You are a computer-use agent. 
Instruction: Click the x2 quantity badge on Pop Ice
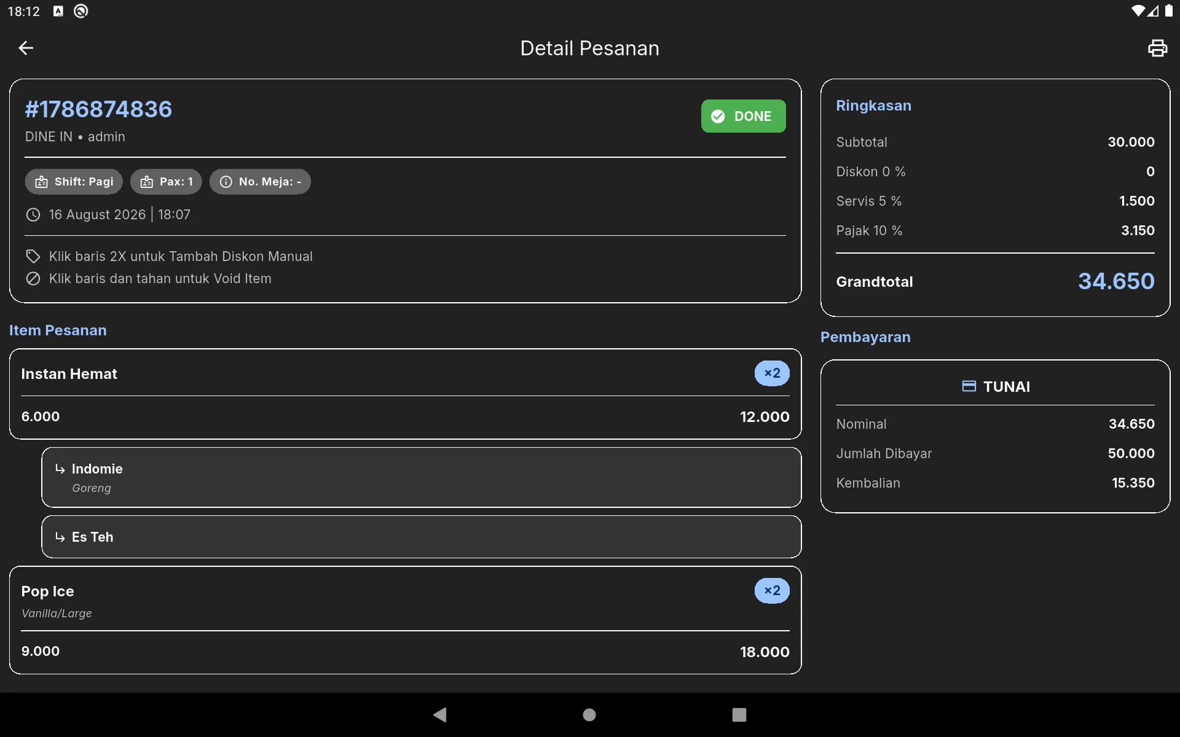click(x=772, y=591)
